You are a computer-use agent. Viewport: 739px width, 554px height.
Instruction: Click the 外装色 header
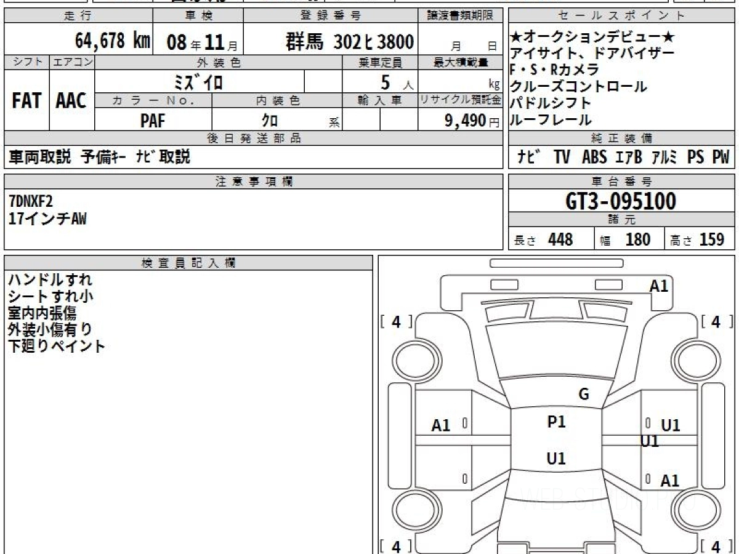219,62
